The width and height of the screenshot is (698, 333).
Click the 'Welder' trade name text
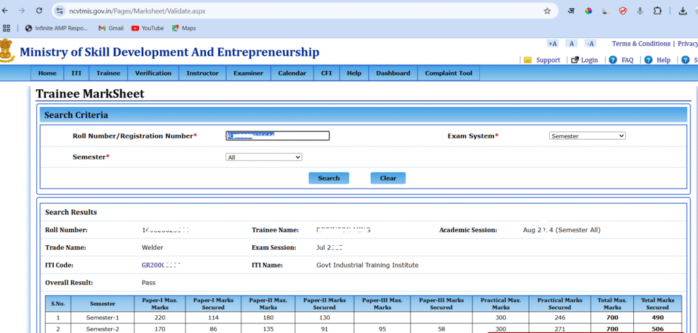tap(152, 248)
